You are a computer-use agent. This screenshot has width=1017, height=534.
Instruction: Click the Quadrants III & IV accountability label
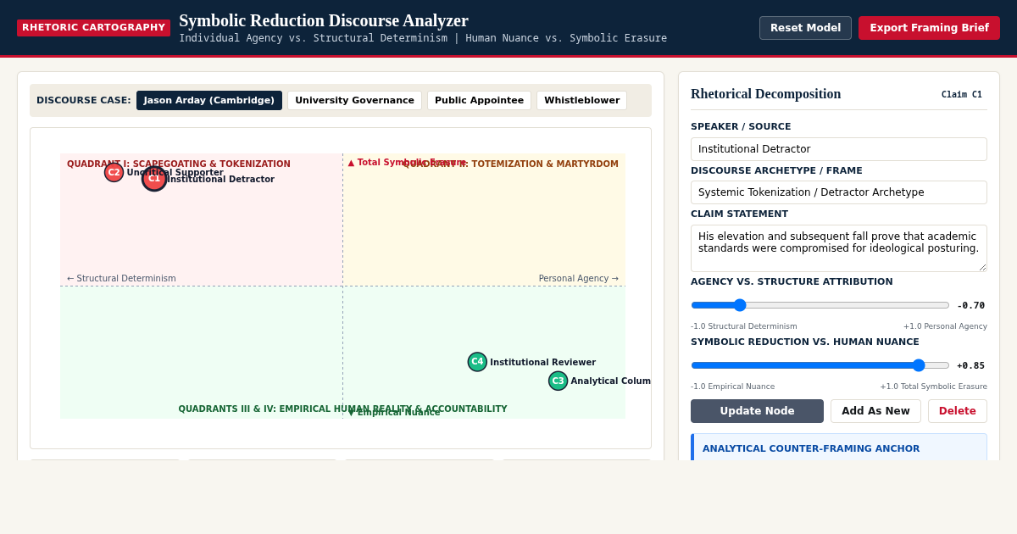tap(342, 409)
